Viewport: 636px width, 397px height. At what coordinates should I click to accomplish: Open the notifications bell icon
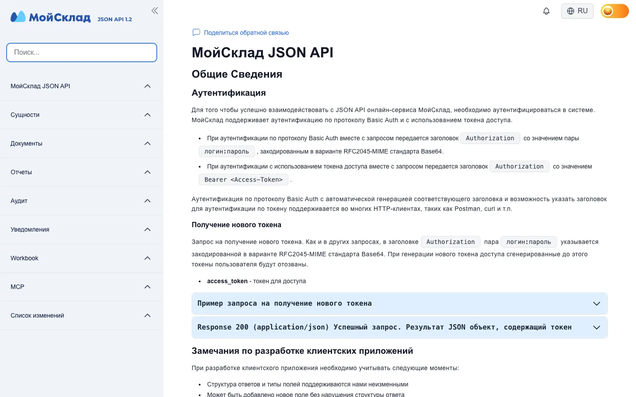pyautogui.click(x=546, y=11)
